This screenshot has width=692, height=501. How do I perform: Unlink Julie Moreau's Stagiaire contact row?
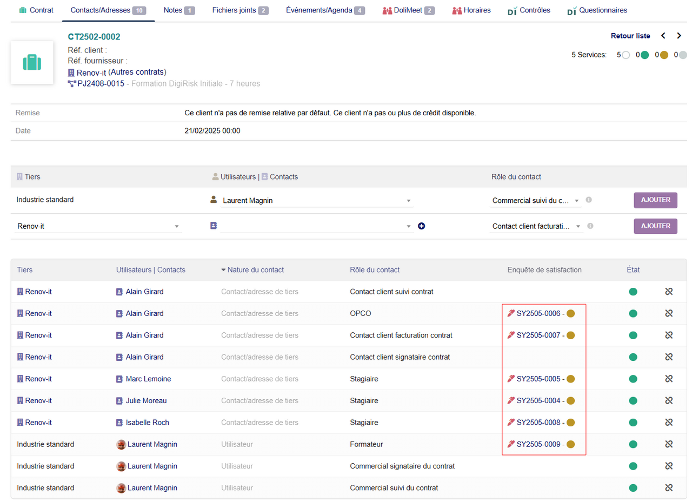pos(668,400)
